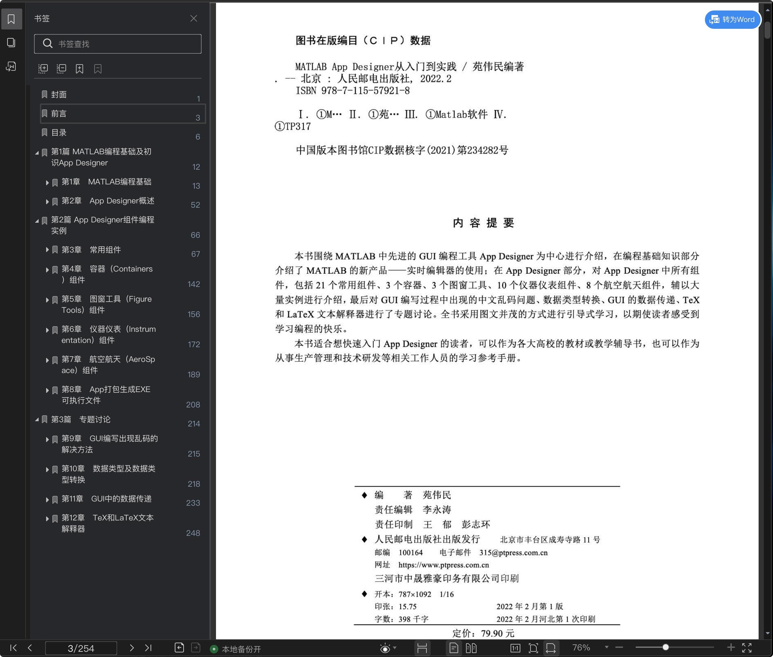Add a new bookmark icon

(x=80, y=68)
